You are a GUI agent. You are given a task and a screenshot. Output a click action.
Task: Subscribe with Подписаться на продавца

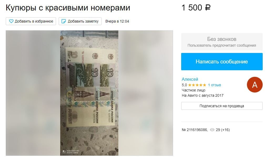(x=222, y=106)
